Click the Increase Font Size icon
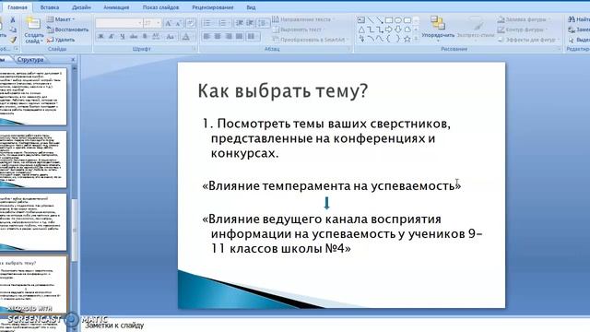The width and height of the screenshot is (590, 332). tap(168, 23)
